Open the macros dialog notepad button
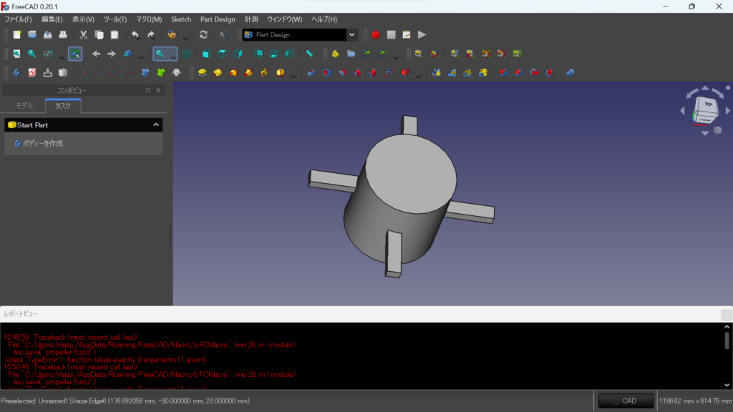 (x=407, y=34)
